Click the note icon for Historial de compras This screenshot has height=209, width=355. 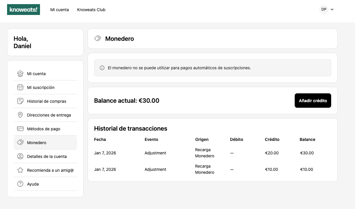coord(20,101)
